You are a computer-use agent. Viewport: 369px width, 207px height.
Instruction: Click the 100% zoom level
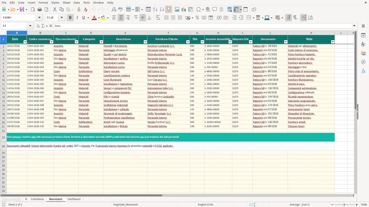364,205
